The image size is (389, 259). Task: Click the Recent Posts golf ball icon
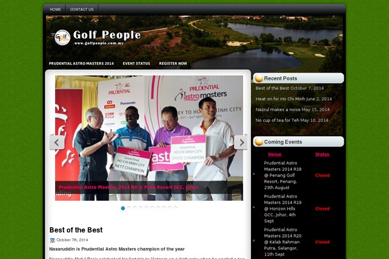pos(259,78)
